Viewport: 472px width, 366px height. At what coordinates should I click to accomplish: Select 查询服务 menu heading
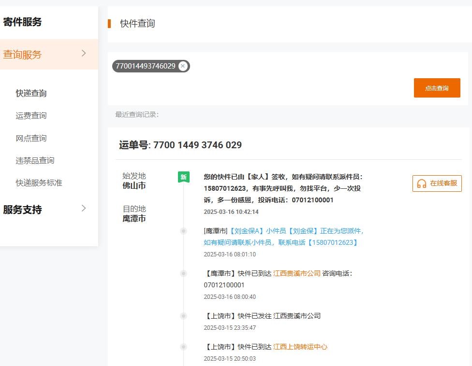[22, 55]
